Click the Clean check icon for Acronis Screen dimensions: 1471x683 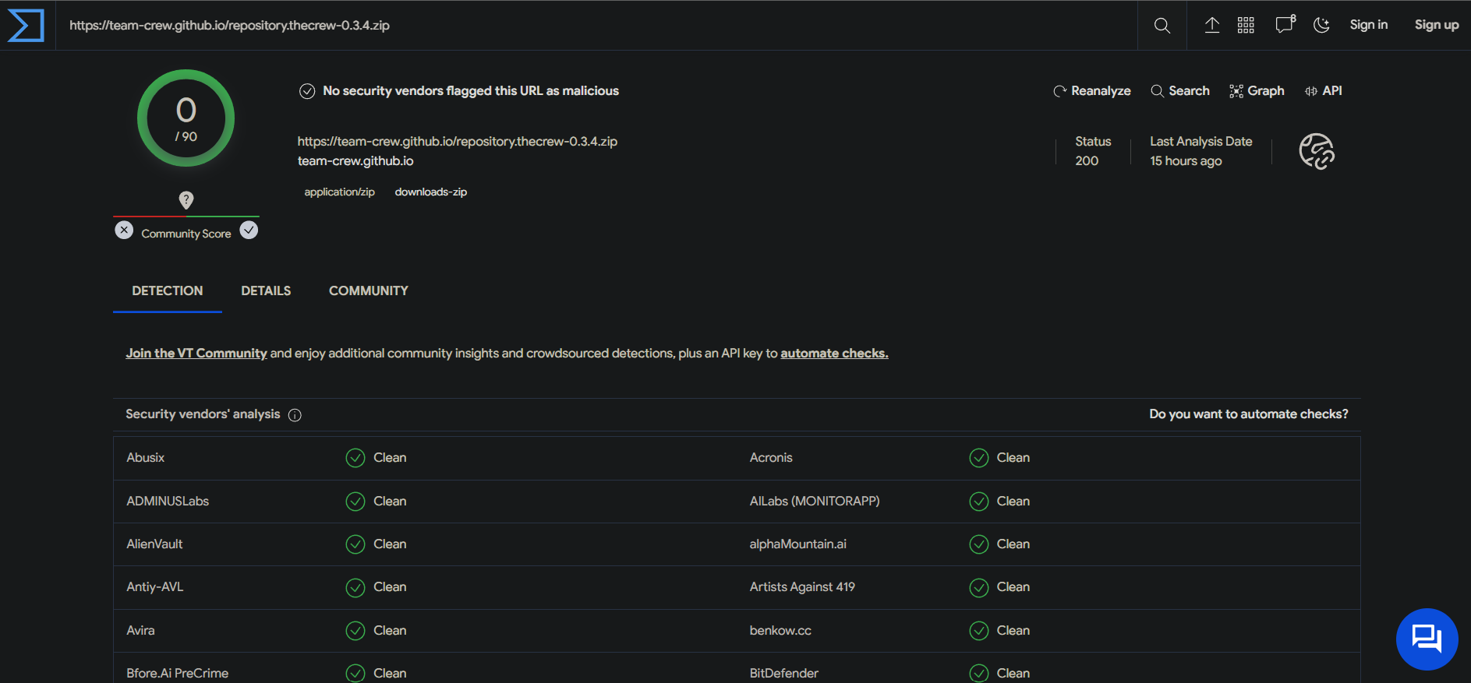[979, 458]
